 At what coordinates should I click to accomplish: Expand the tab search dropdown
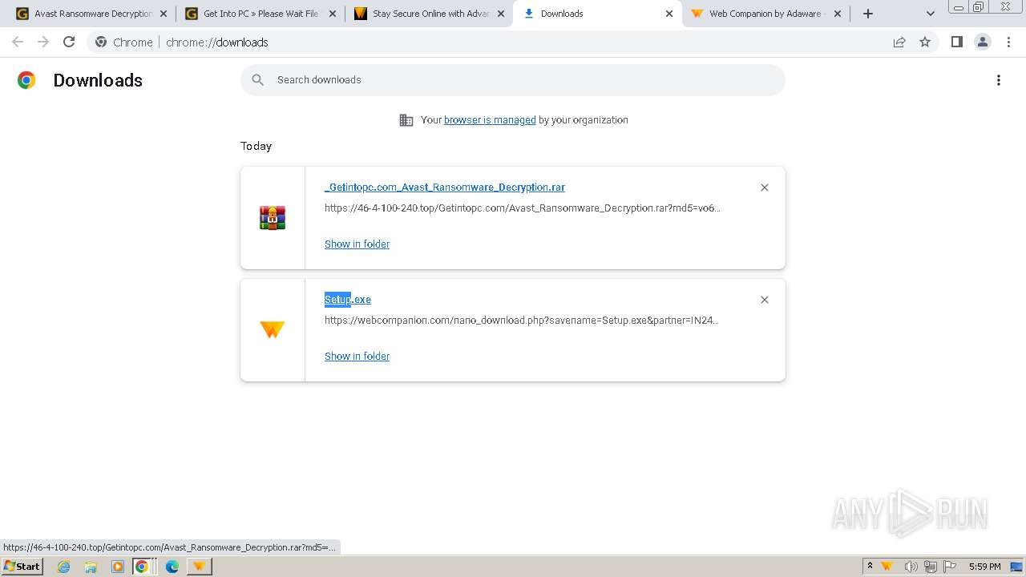pos(930,14)
